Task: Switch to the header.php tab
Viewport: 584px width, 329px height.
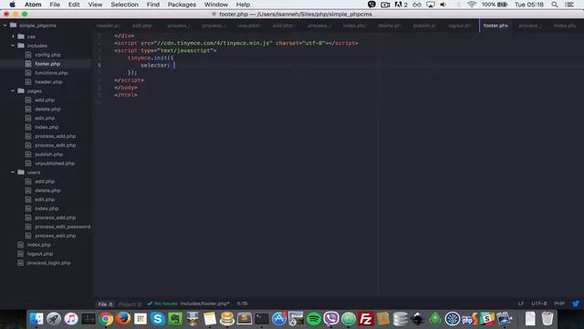Action: 108,26
